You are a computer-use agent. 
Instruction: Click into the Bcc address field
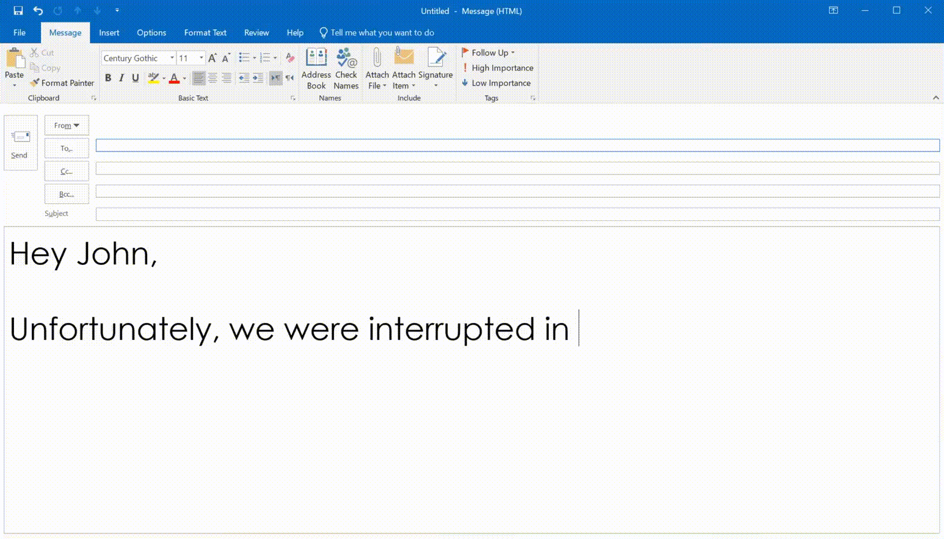coord(517,191)
